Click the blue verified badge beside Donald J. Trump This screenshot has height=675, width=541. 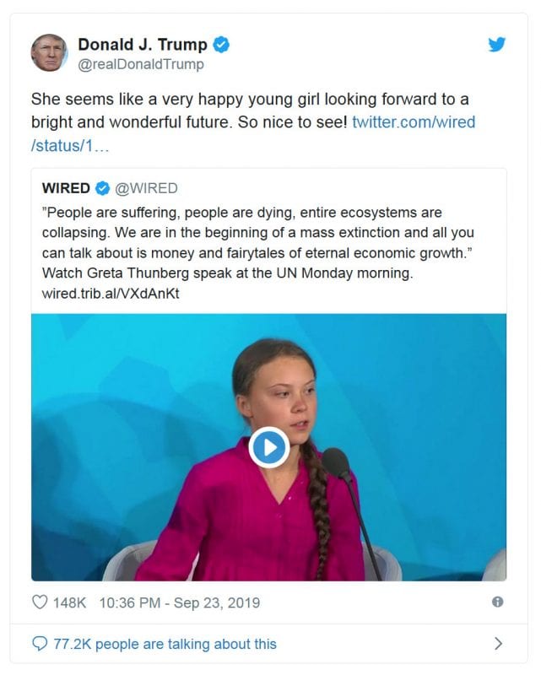(x=222, y=46)
